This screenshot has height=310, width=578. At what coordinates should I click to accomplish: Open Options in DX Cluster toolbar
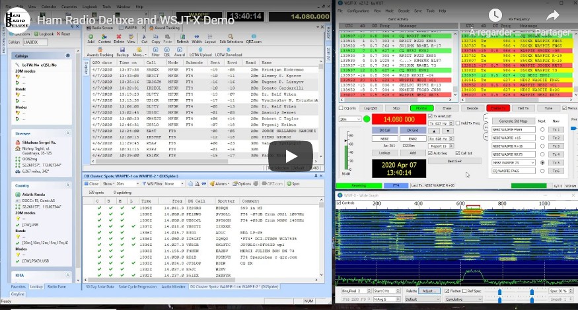point(242,184)
